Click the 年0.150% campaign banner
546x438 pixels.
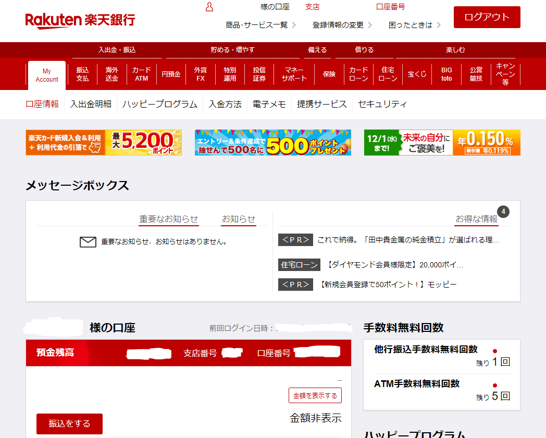pyautogui.click(x=442, y=143)
